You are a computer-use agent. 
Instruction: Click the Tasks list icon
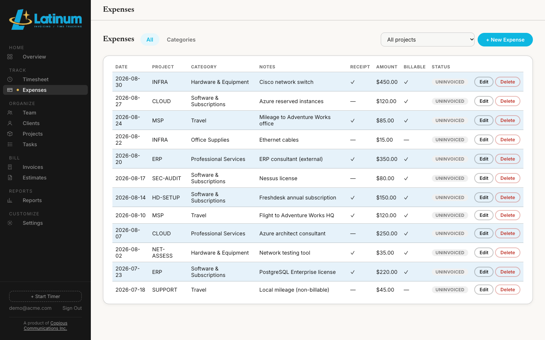tap(10, 144)
